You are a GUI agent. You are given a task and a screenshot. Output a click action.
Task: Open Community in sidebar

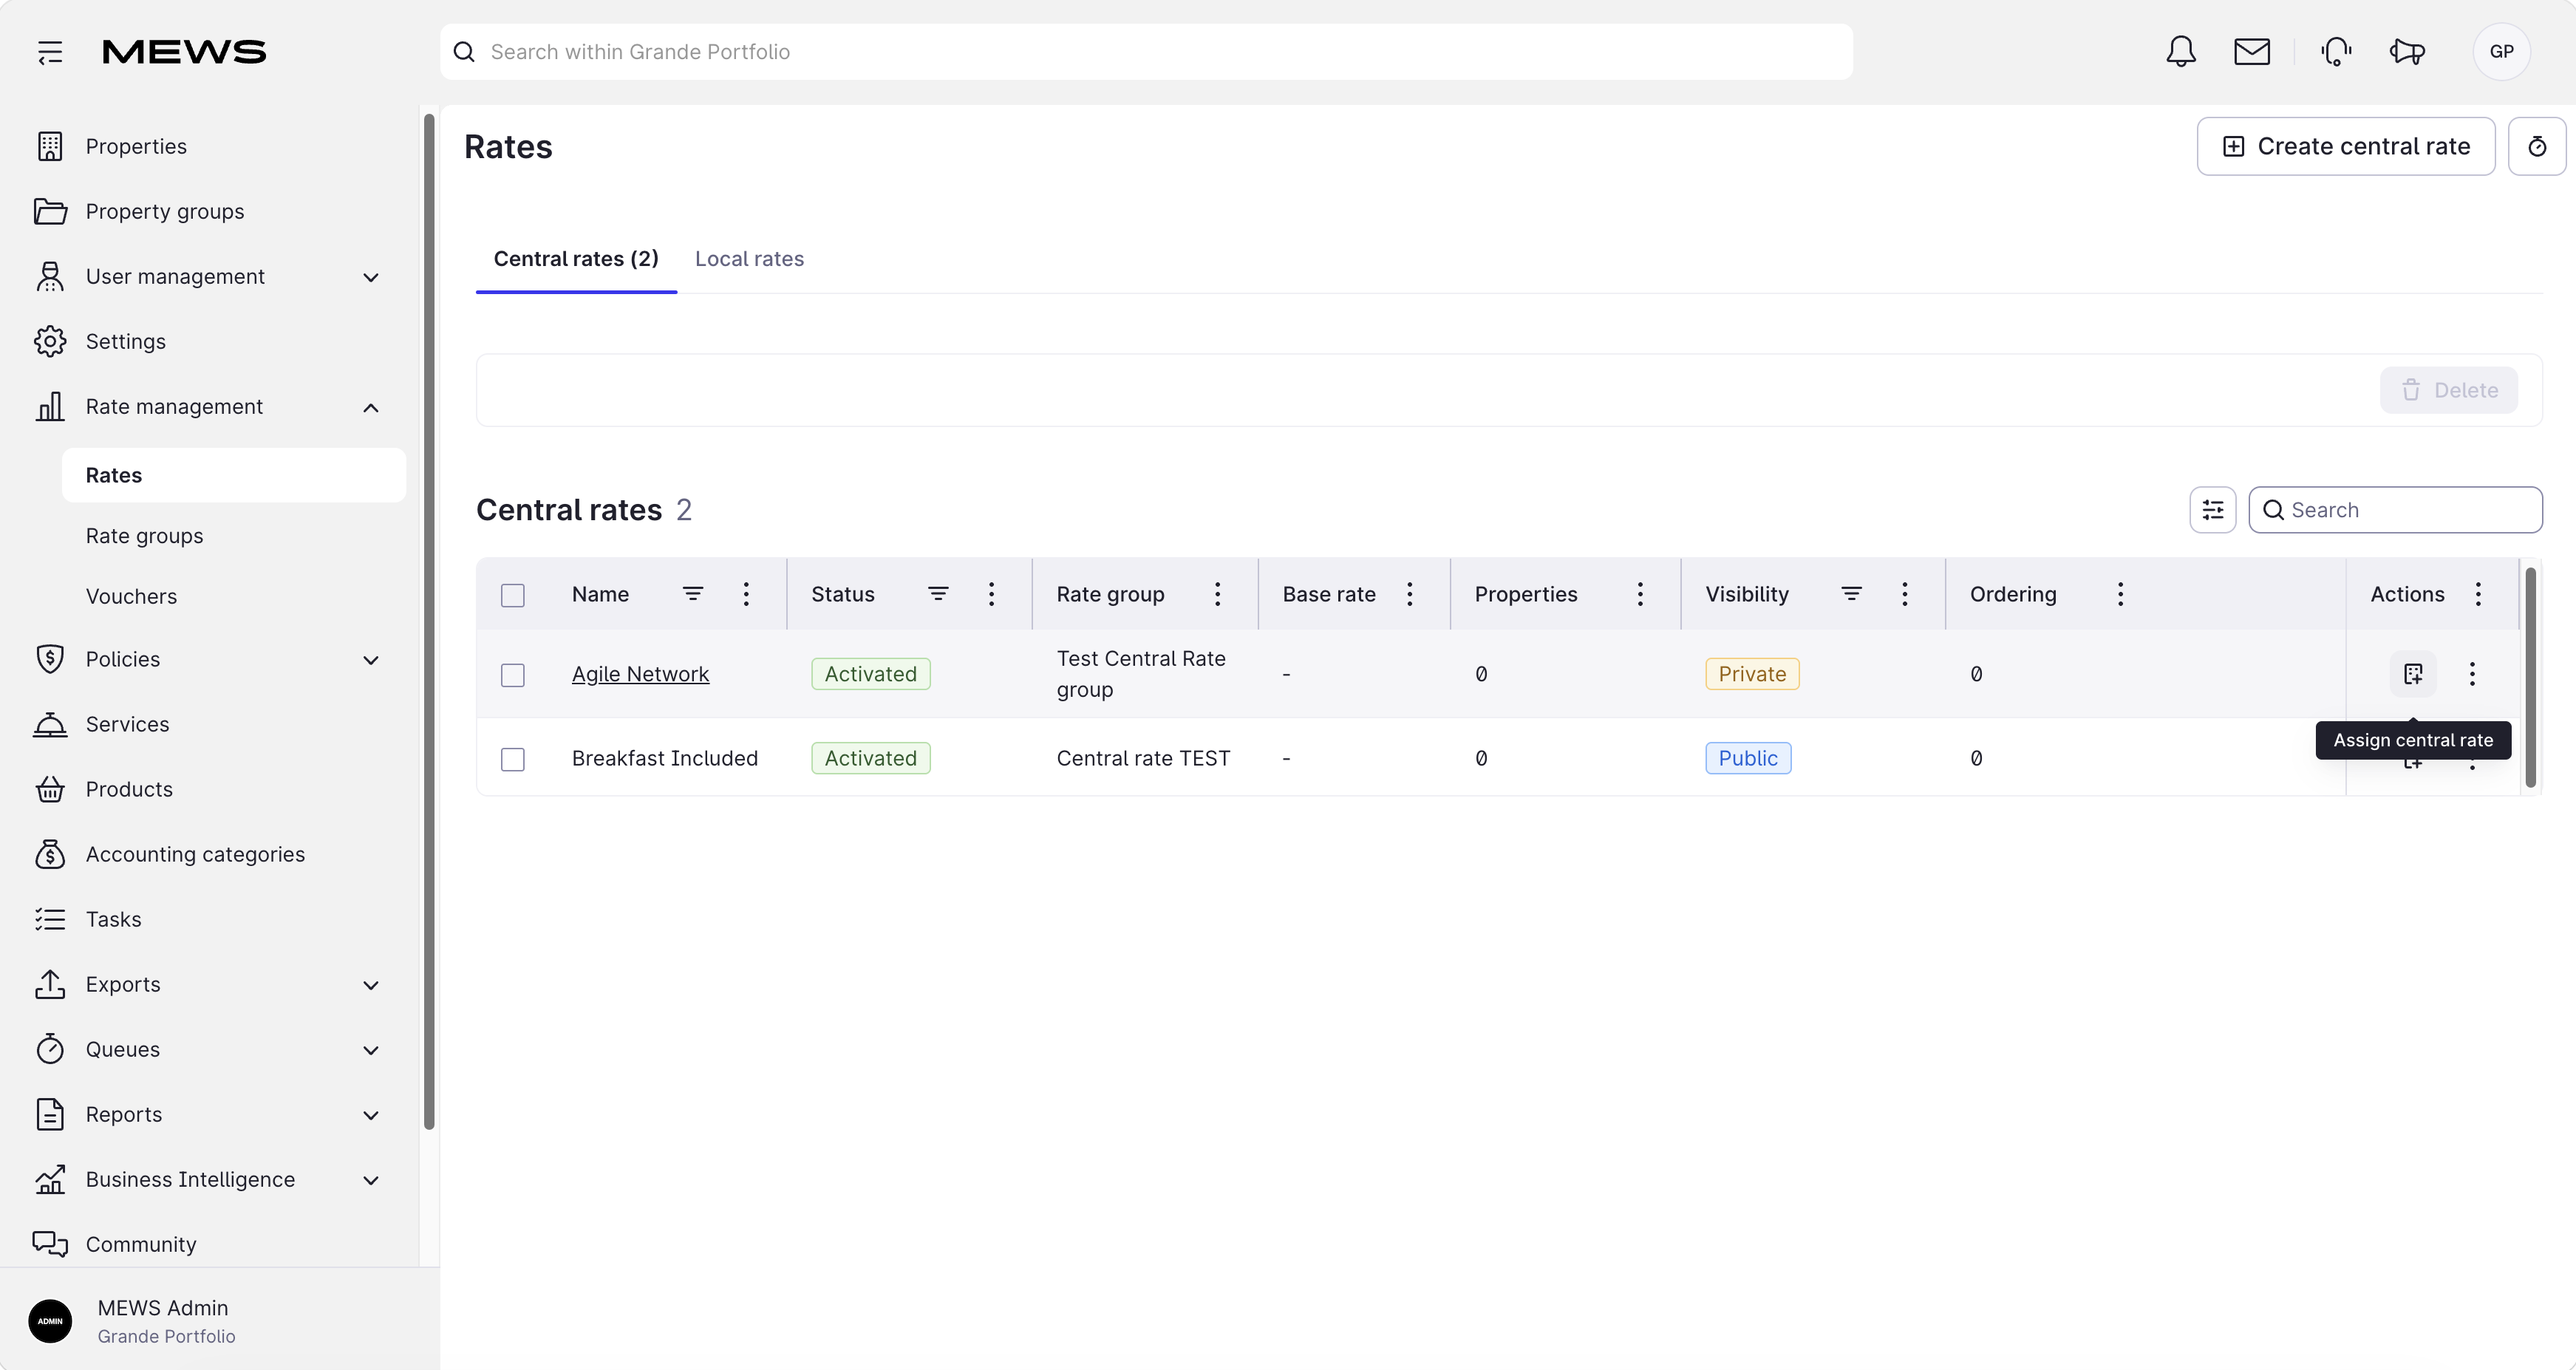point(141,1244)
